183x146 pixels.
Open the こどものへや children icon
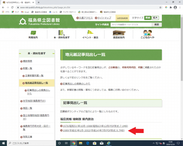pyautogui.click(x=148, y=34)
